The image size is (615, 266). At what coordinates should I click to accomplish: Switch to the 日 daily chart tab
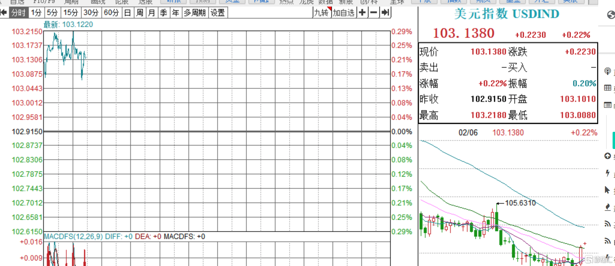(128, 13)
